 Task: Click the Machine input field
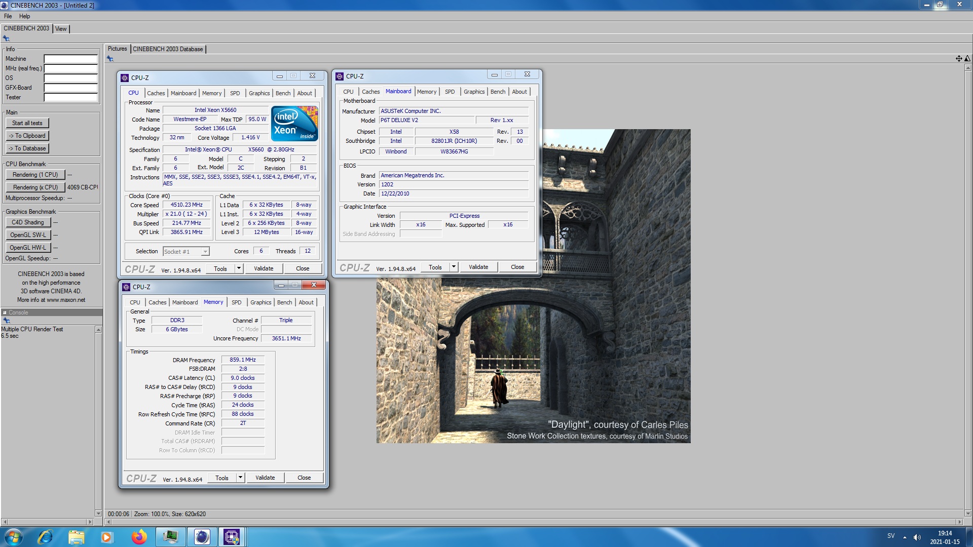70,59
